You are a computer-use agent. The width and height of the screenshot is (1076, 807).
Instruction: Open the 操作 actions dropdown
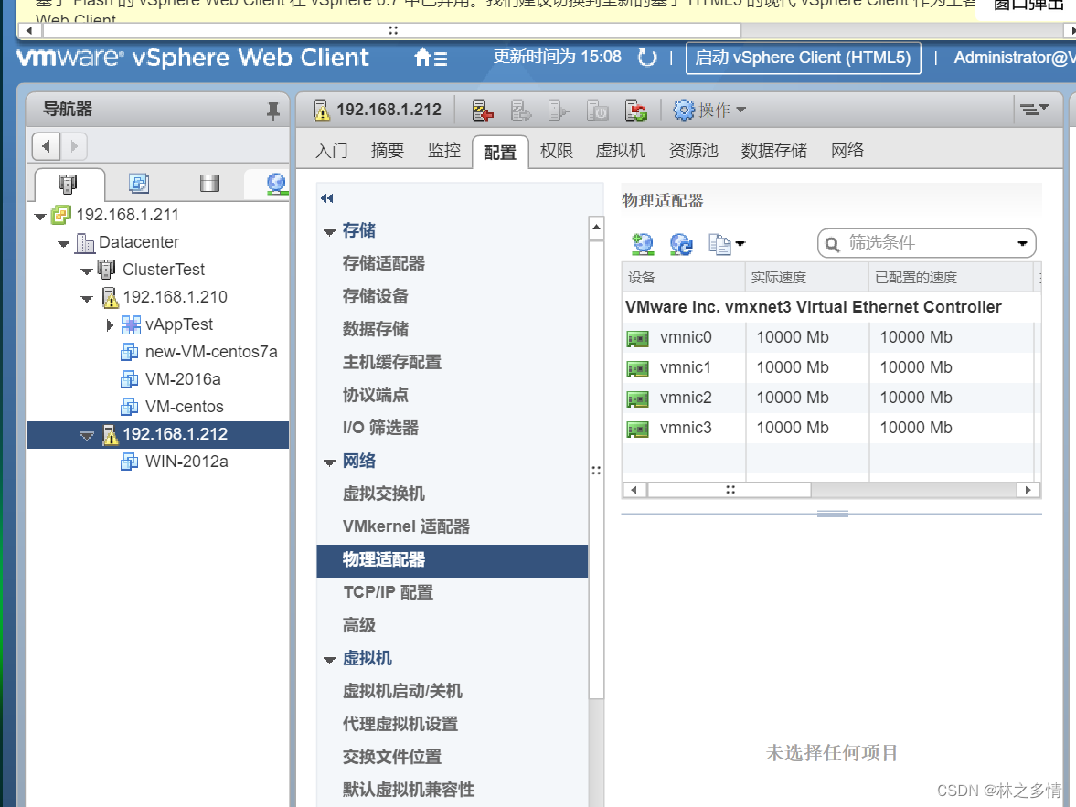(708, 110)
